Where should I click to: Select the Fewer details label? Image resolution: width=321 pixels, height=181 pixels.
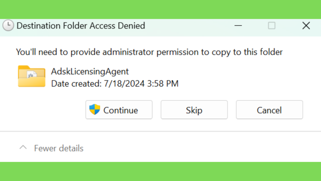click(x=59, y=148)
